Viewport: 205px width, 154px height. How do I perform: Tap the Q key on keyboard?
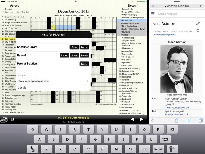point(33,129)
